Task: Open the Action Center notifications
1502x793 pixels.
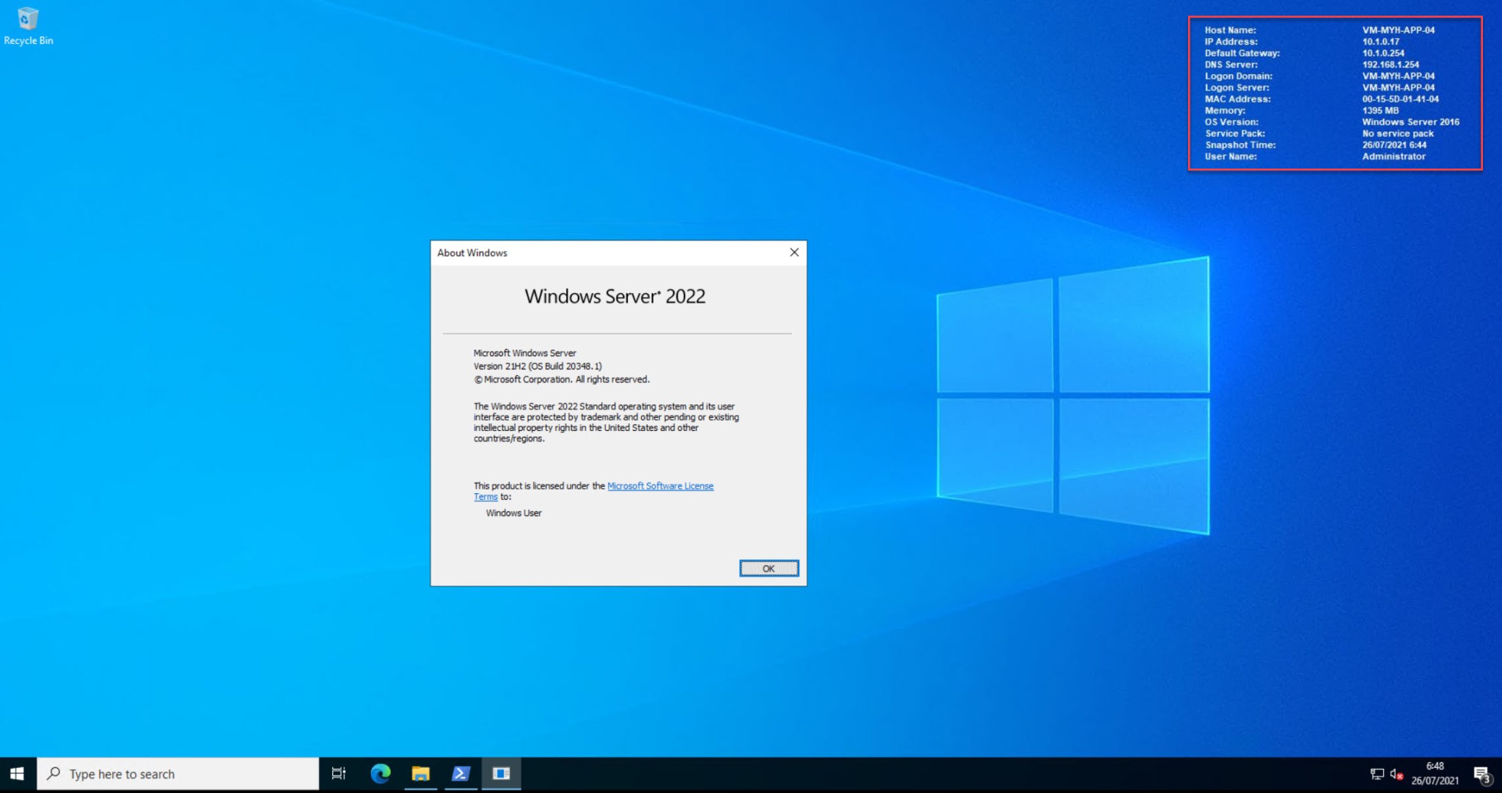Action: 1483,773
